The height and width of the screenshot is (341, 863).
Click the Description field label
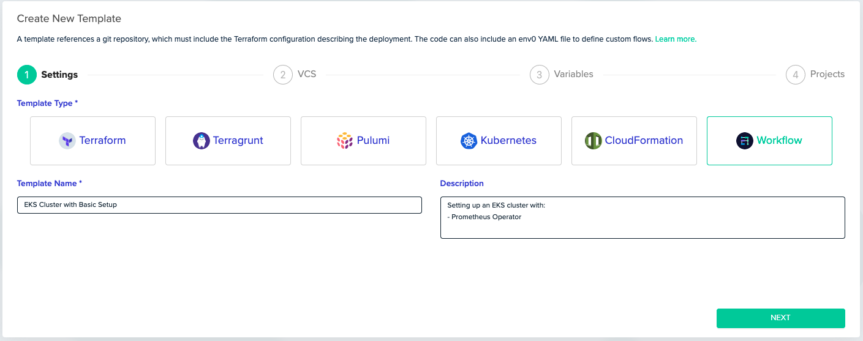pos(462,184)
